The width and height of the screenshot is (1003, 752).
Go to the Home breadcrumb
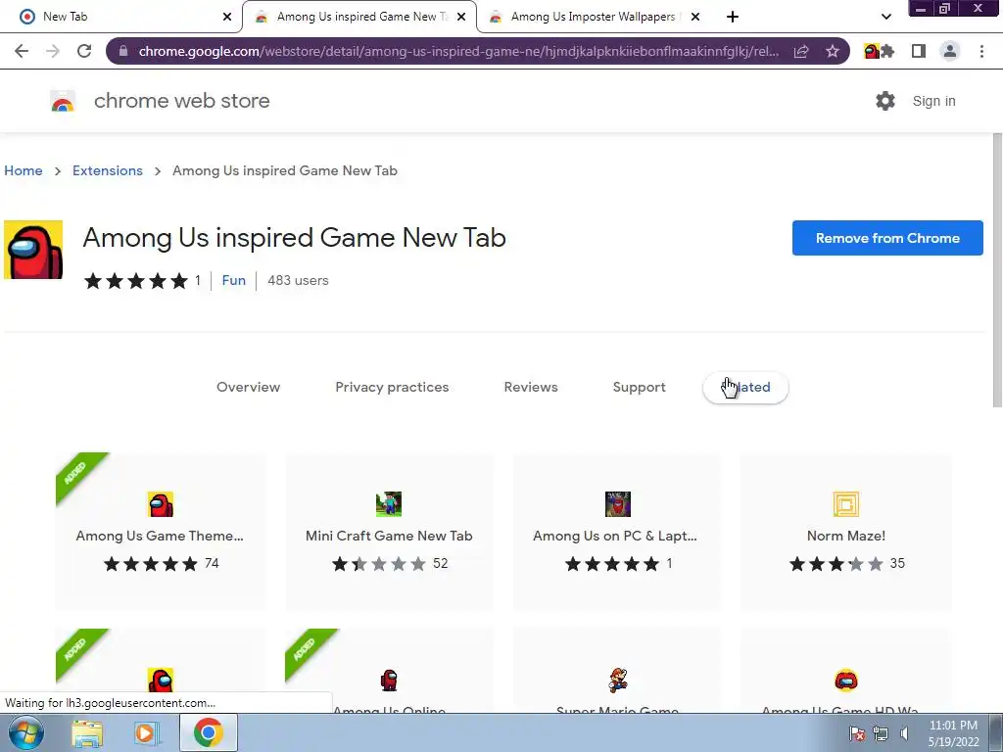pyautogui.click(x=24, y=170)
